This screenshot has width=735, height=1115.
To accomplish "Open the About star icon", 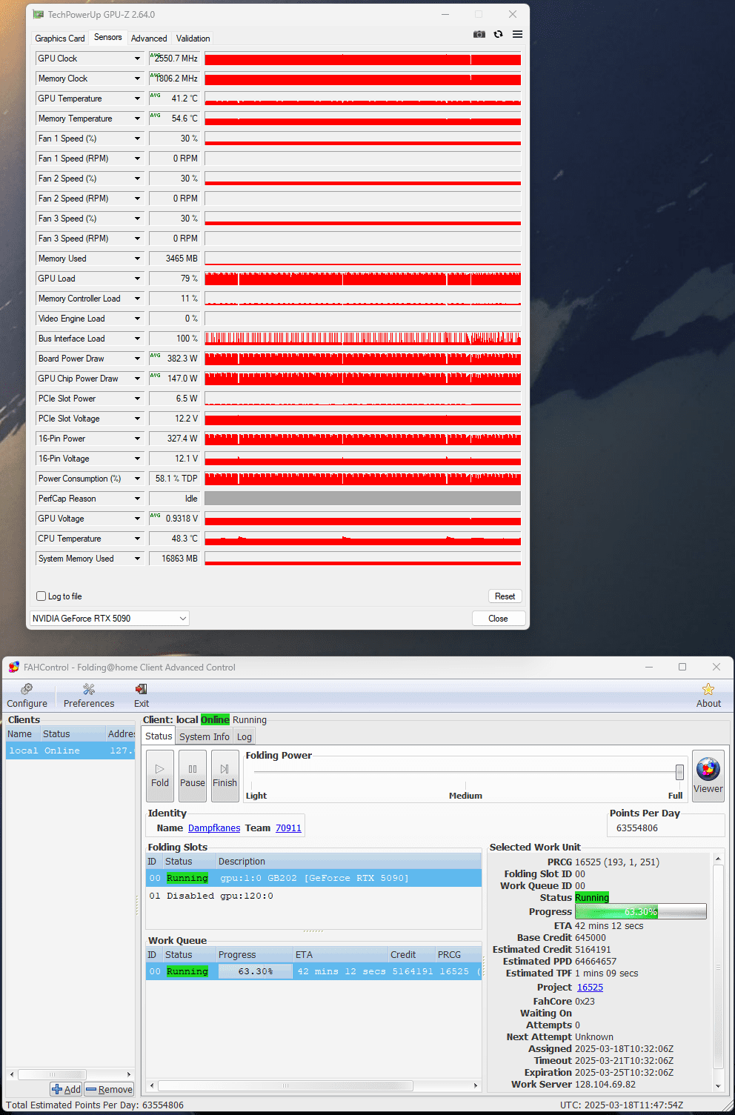I will (708, 696).
